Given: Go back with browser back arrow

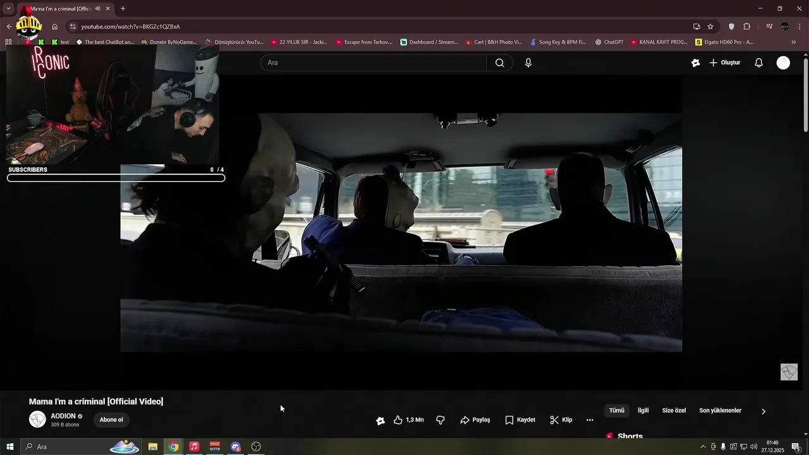Looking at the screenshot, I should point(9,27).
